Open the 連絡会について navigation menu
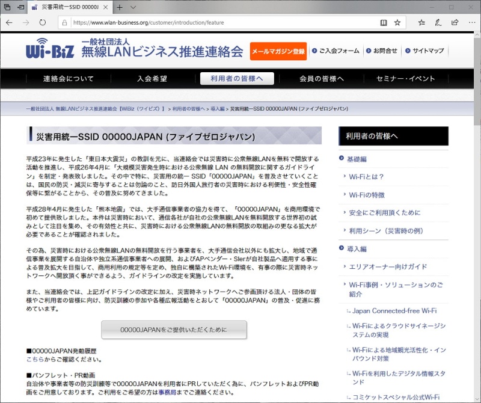 pos(69,79)
